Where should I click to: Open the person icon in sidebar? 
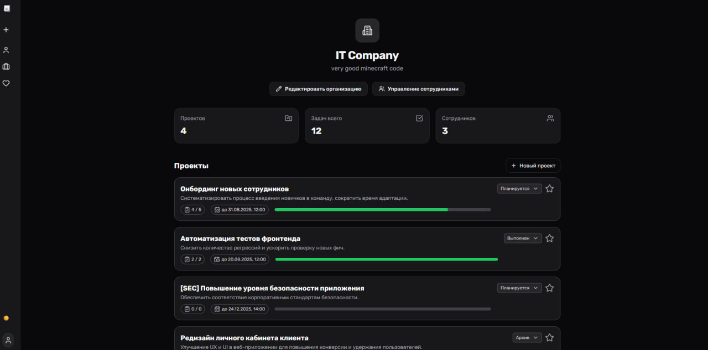point(6,50)
